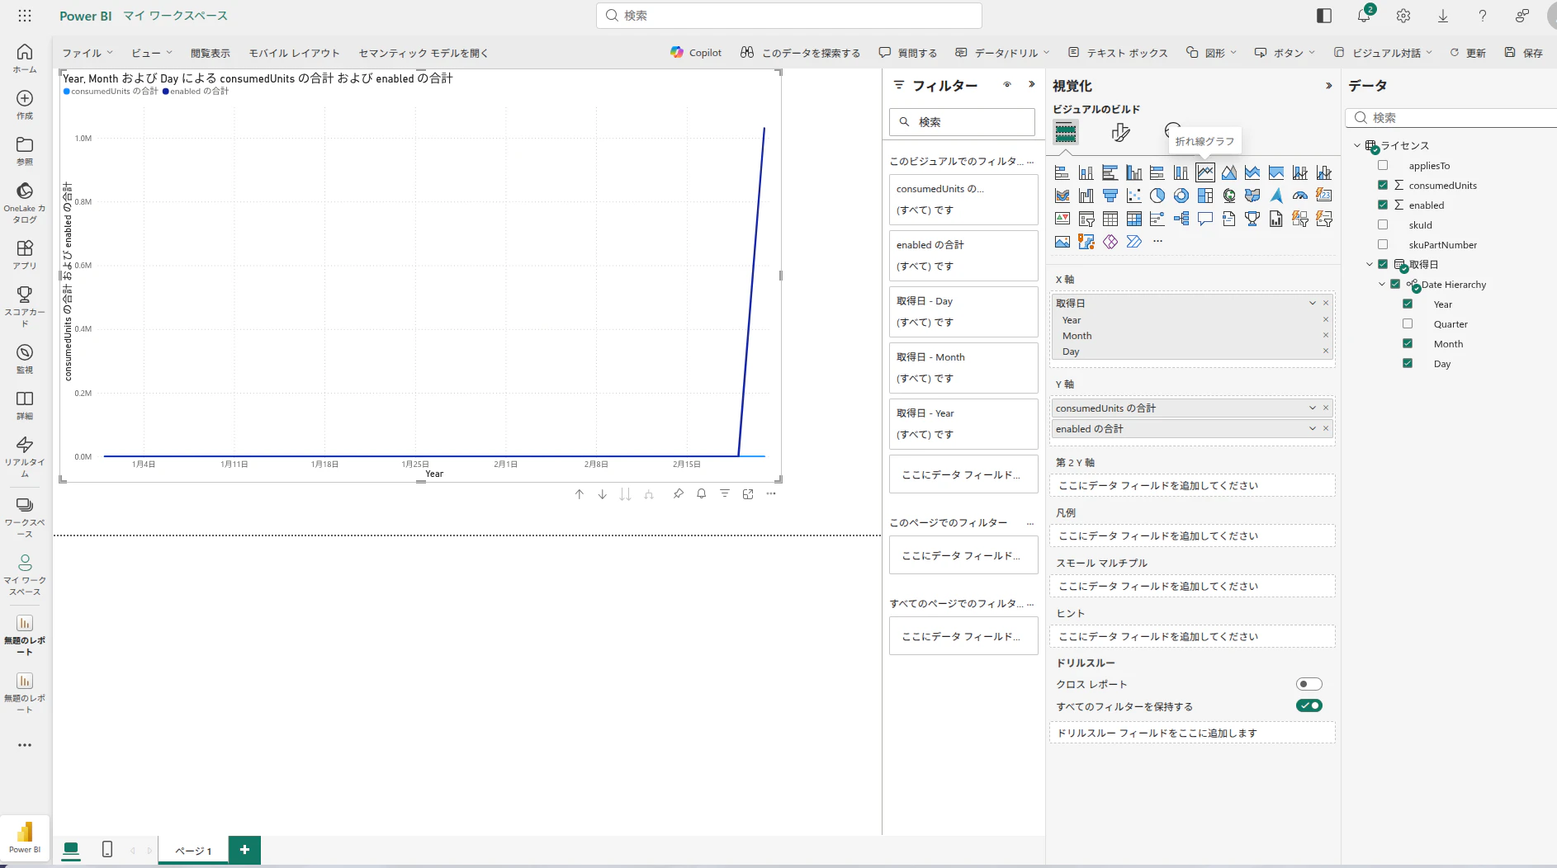
Task: Click the drill up arrow under the chart
Action: 580,494
